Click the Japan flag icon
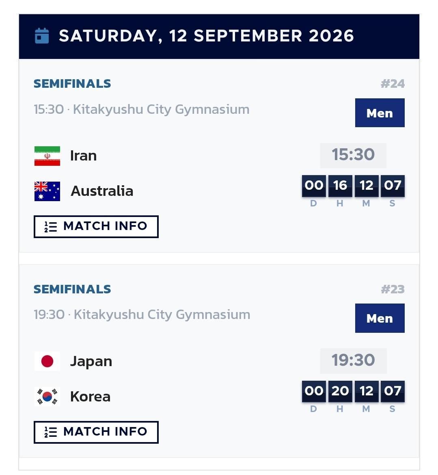 click(47, 361)
